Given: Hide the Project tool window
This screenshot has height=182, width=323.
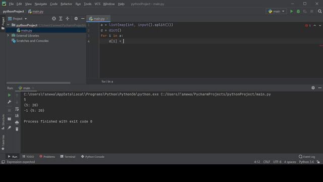Looking at the screenshot, I should pyautogui.click(x=83, y=19).
